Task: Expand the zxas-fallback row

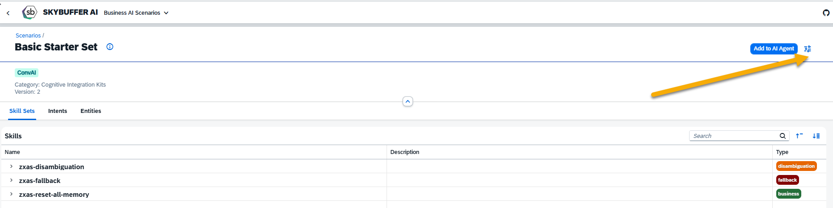Action: click(x=11, y=180)
